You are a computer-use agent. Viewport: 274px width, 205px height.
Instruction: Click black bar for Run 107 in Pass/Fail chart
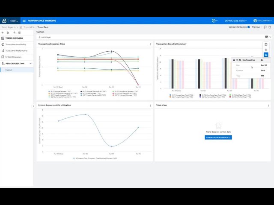pyautogui.click(x=173, y=74)
